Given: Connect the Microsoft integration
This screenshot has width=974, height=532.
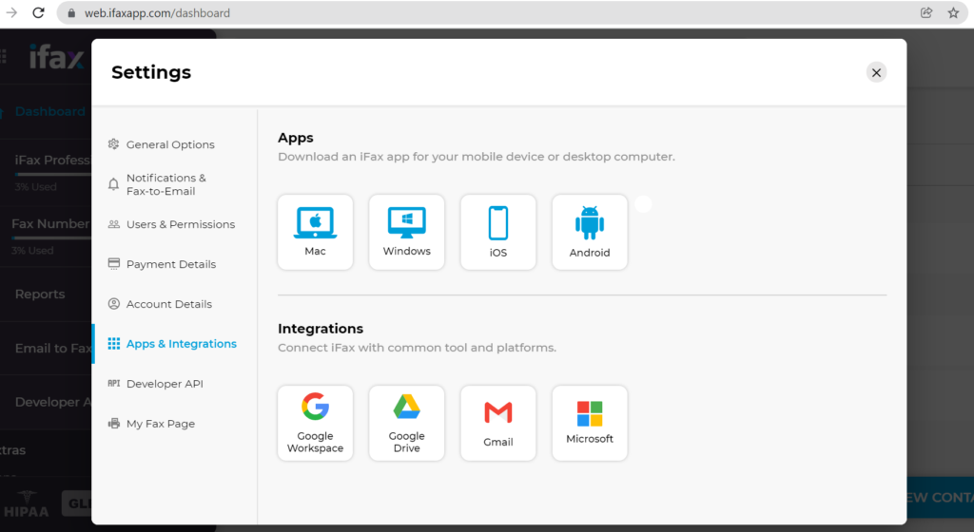Looking at the screenshot, I should click(590, 423).
